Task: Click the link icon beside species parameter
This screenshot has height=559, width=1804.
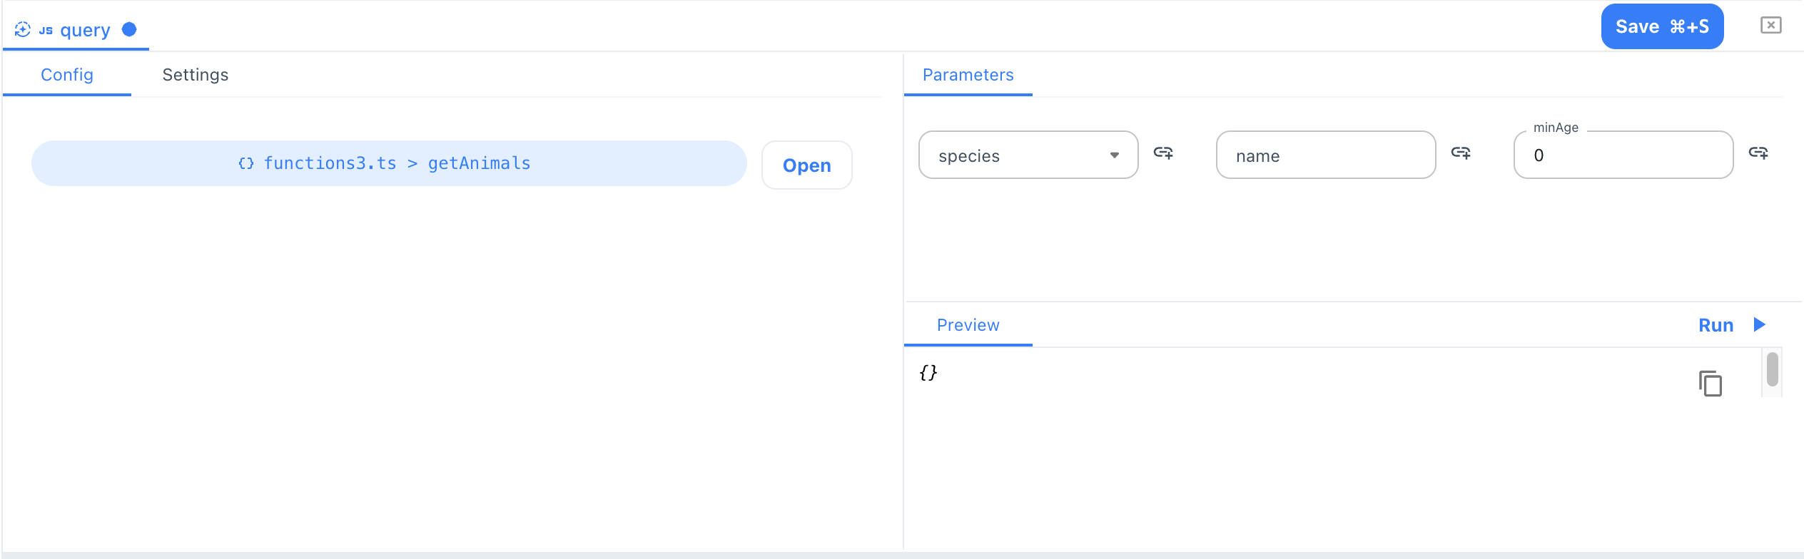Action: tap(1164, 154)
